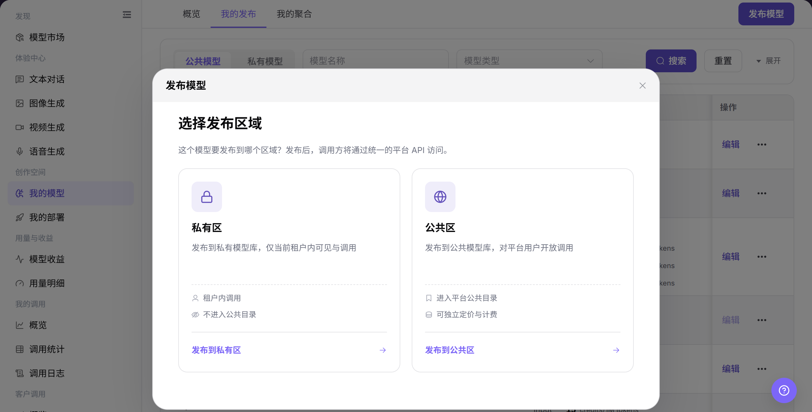The height and width of the screenshot is (412, 812).
Task: Switch to the 我的聚合 tab
Action: pos(294,14)
